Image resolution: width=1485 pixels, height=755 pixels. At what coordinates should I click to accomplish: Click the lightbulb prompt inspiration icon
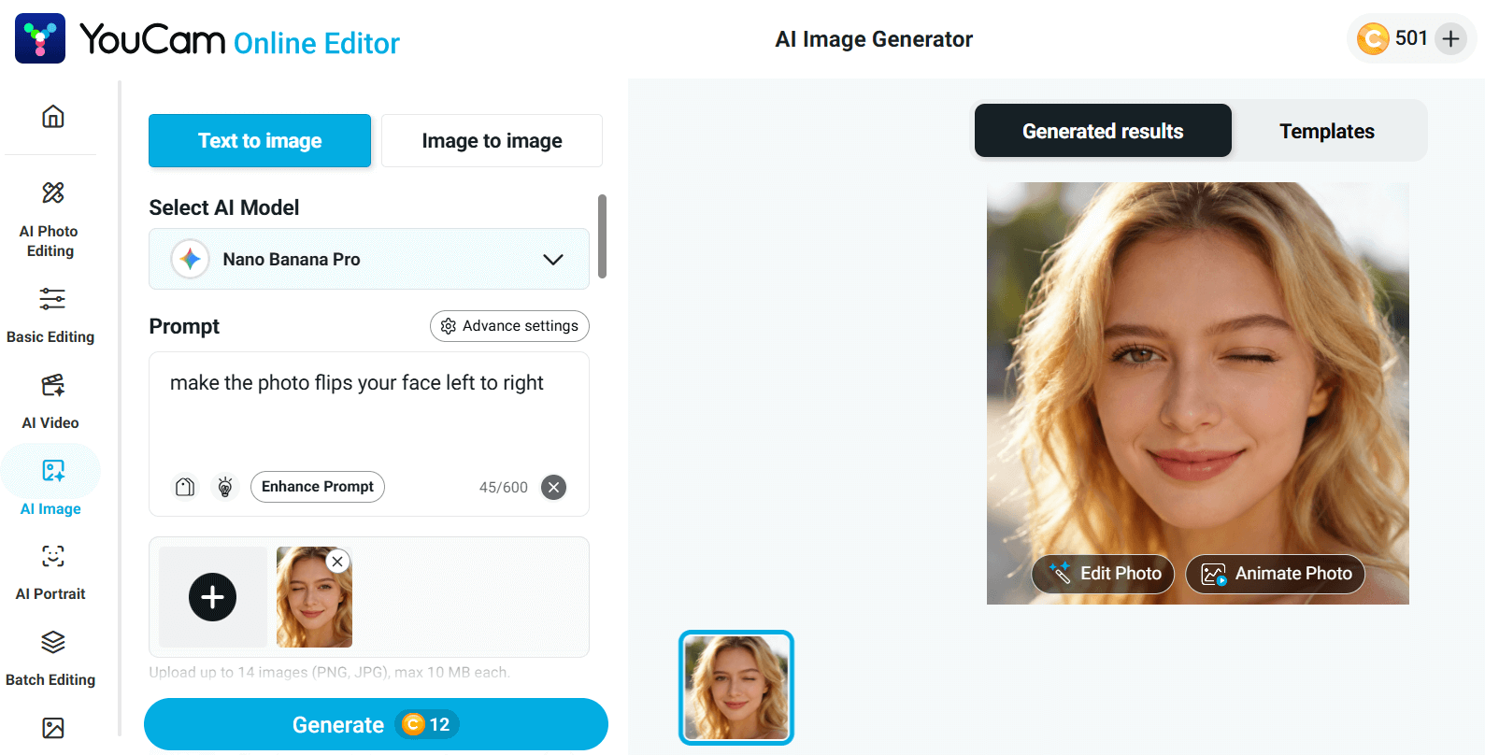tap(225, 487)
